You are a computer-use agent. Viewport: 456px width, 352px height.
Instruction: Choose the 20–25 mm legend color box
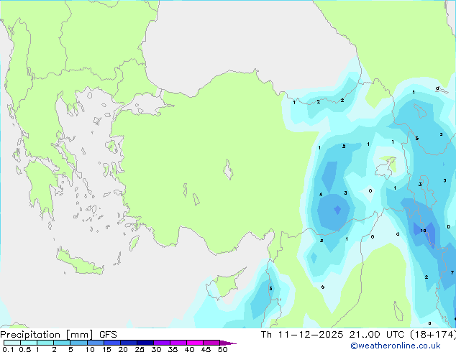[x=129, y=343]
